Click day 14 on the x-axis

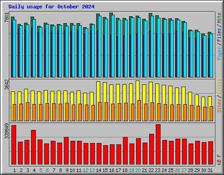(98, 170)
